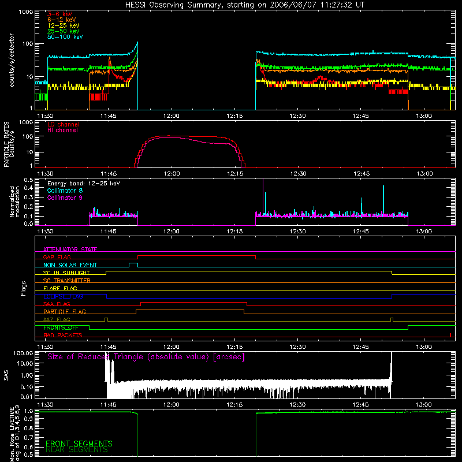Click the Flags panel axis label
Viewport: 462px width, 462px height.
[24, 288]
